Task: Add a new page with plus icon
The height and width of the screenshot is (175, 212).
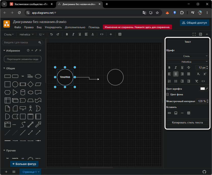Action: coord(6,172)
